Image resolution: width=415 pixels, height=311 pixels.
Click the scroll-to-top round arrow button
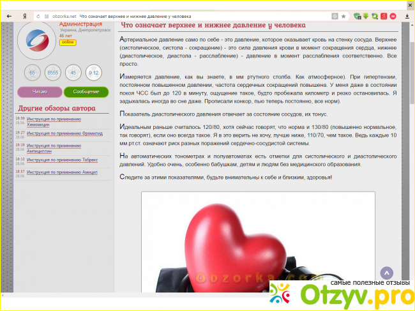(386, 273)
